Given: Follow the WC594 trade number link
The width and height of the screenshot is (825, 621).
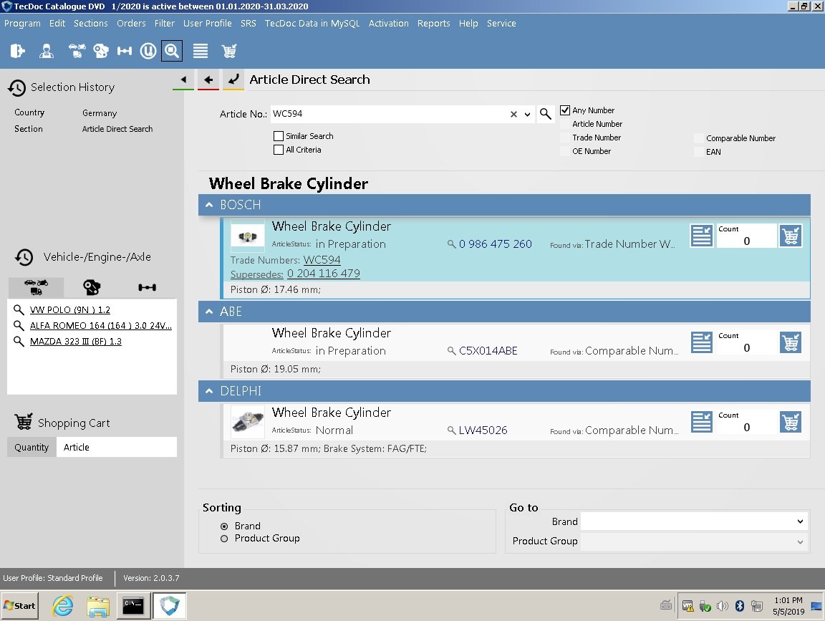Looking at the screenshot, I should tap(322, 260).
